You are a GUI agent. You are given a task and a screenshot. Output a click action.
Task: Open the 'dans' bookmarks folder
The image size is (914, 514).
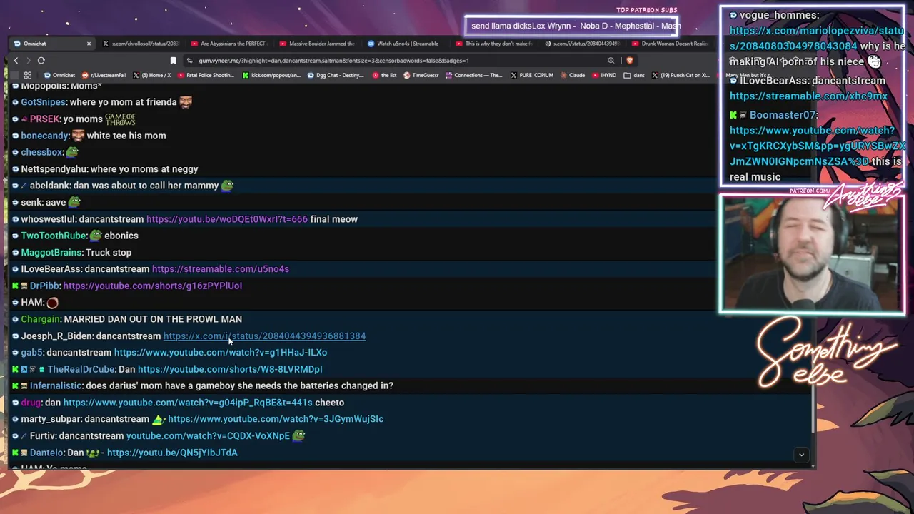click(x=634, y=75)
